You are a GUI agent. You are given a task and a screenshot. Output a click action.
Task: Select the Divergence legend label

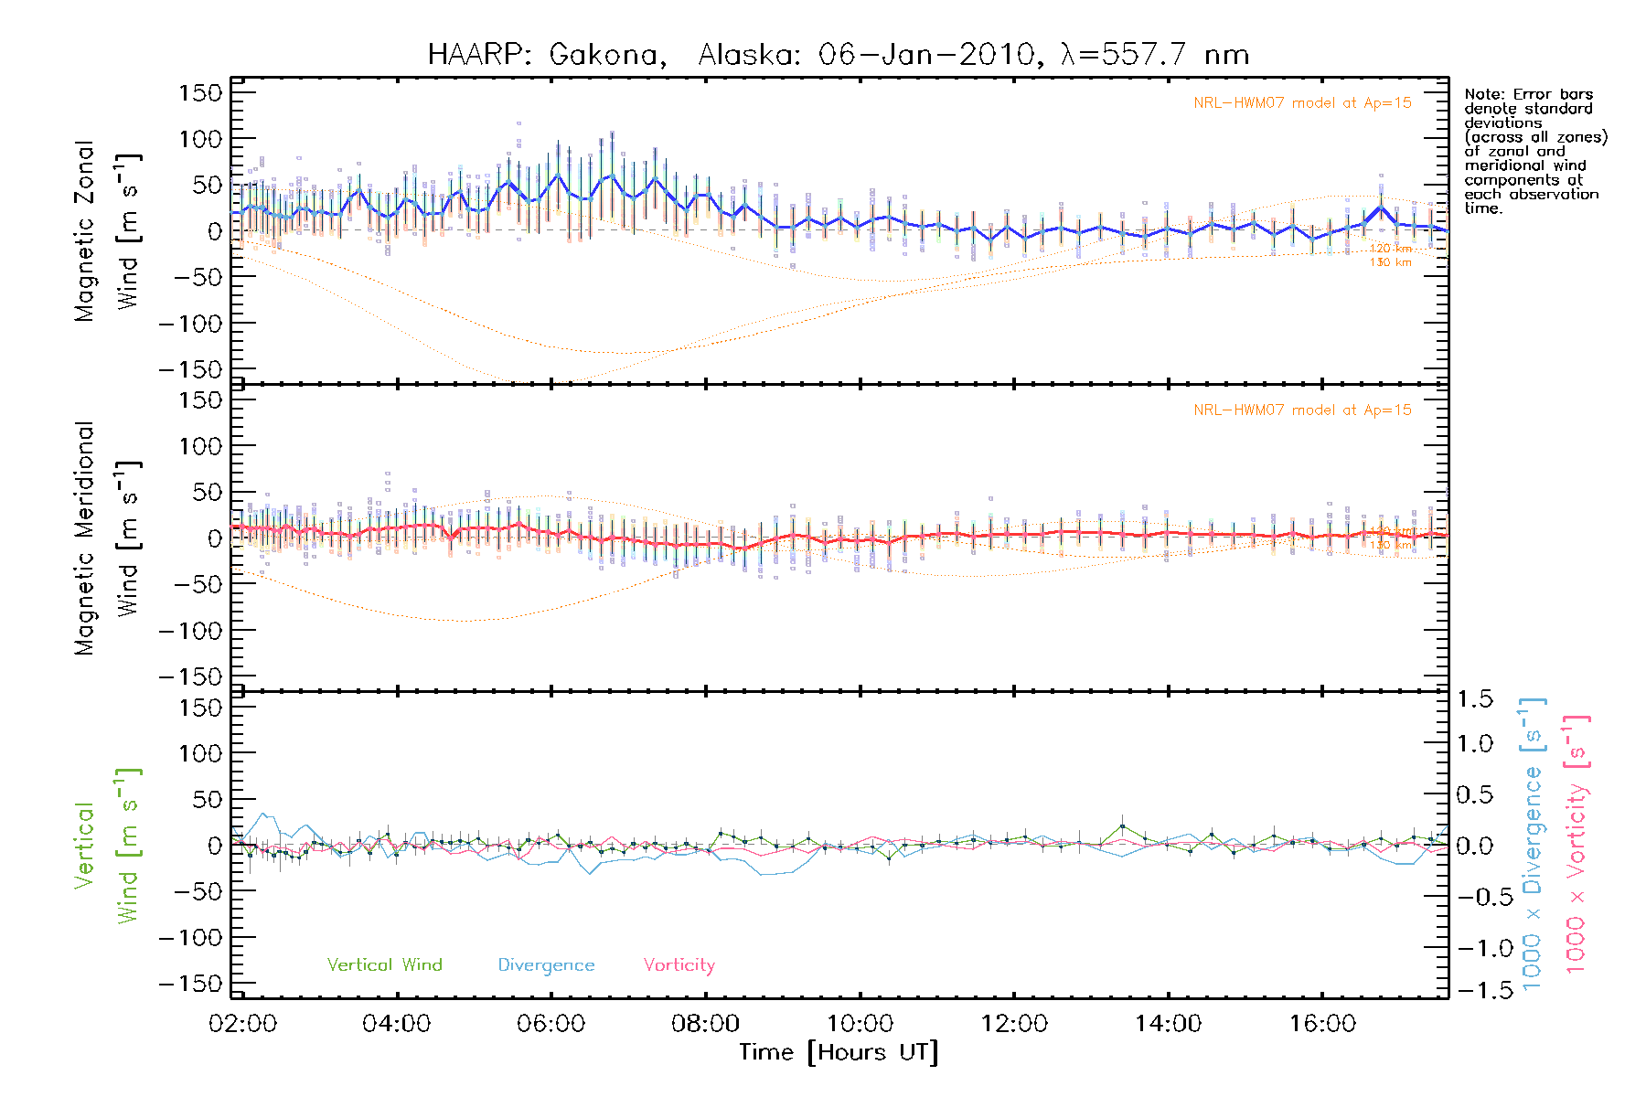click(546, 965)
